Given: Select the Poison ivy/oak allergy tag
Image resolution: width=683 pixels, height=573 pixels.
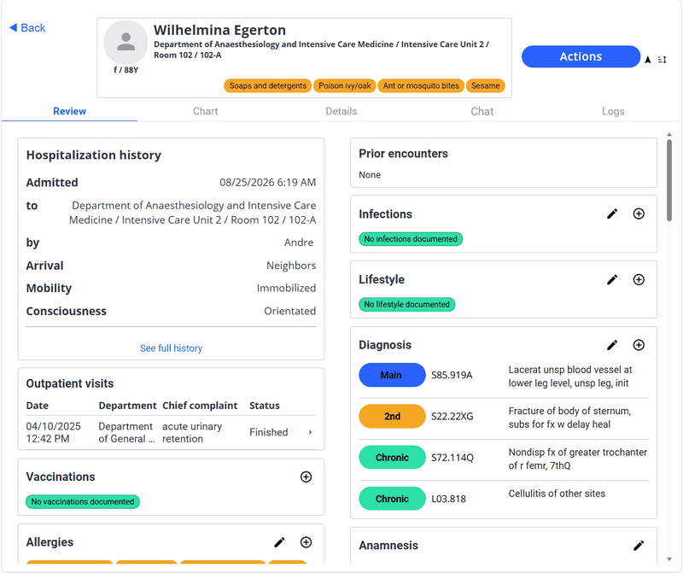Looking at the screenshot, I should (x=345, y=86).
